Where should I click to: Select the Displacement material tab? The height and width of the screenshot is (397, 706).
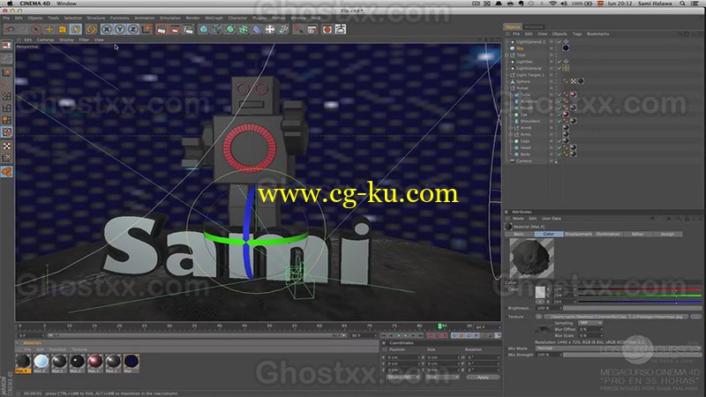pyautogui.click(x=578, y=234)
